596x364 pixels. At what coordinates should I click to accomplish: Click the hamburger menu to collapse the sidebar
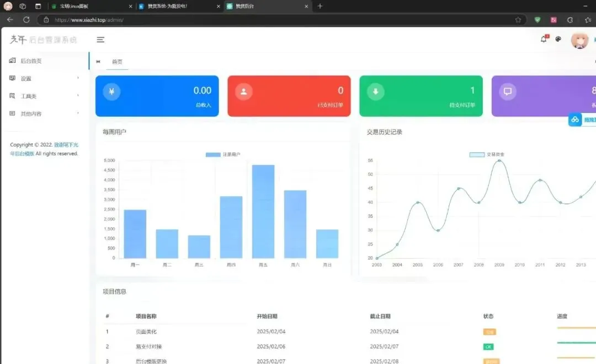tap(100, 40)
